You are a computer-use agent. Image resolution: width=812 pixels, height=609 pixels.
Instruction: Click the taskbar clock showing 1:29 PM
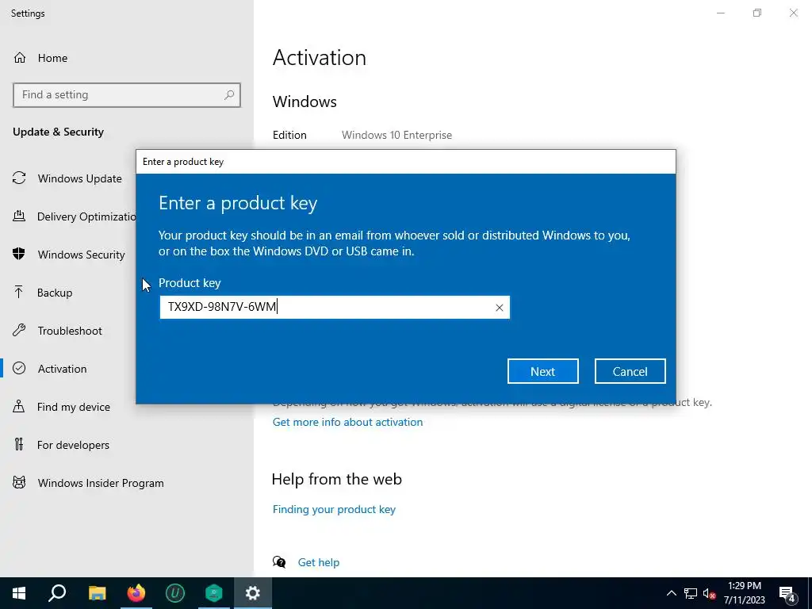pyautogui.click(x=744, y=593)
